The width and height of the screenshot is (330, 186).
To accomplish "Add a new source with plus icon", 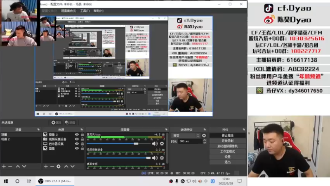I will click(46, 167).
